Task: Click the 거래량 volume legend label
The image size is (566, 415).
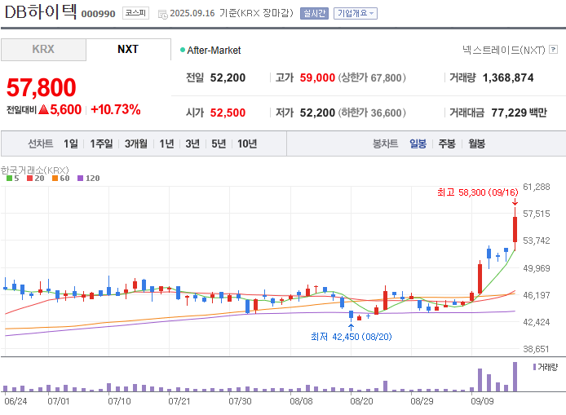Action: coord(548,367)
